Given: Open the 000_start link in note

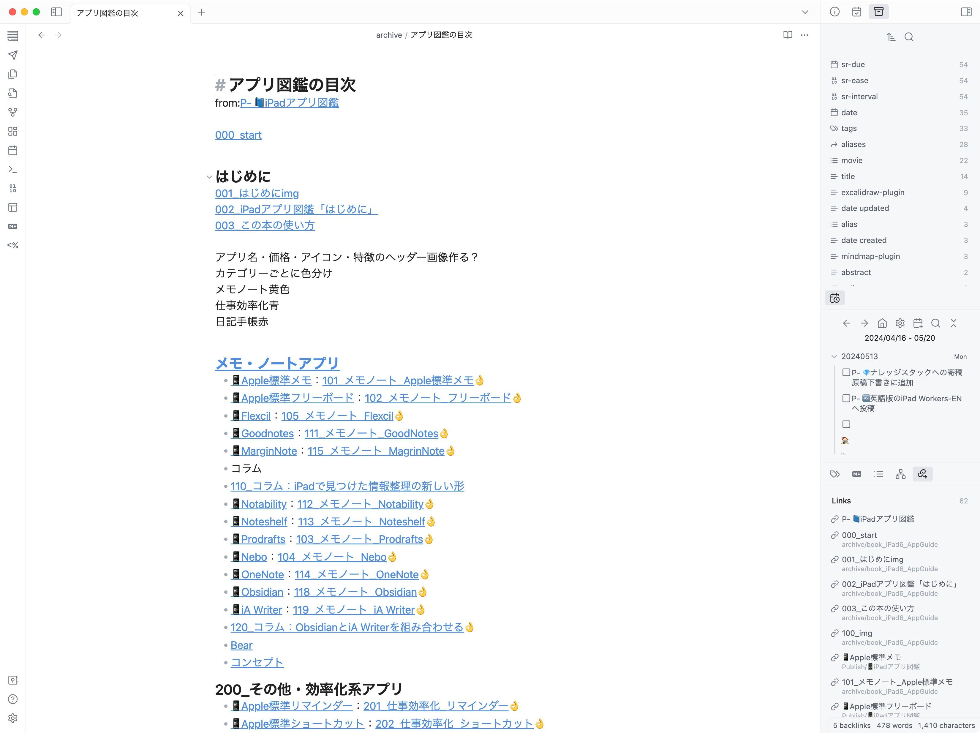Looking at the screenshot, I should pyautogui.click(x=238, y=135).
